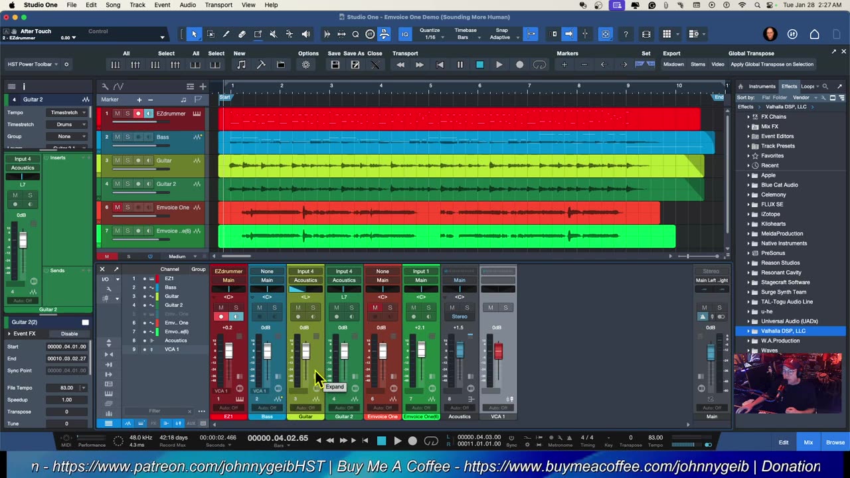Select the Mute tool
This screenshot has height=478, width=850.
point(273,35)
